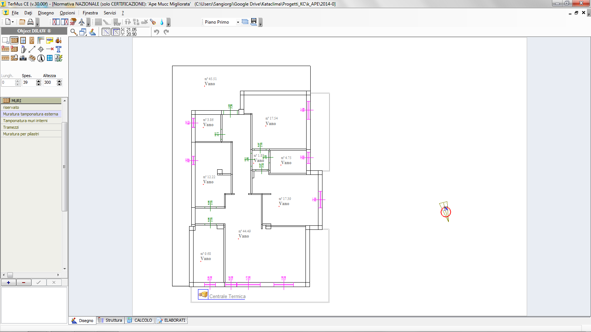The width and height of the screenshot is (591, 332).
Task: Select Tramezzi in the MURI list
Action: (x=11, y=127)
